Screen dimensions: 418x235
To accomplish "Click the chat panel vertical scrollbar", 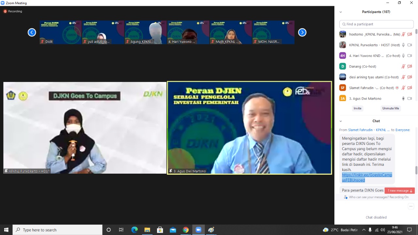I will (416, 170).
